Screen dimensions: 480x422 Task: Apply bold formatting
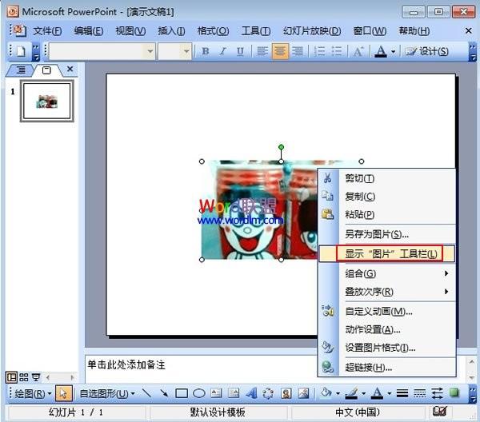point(206,51)
